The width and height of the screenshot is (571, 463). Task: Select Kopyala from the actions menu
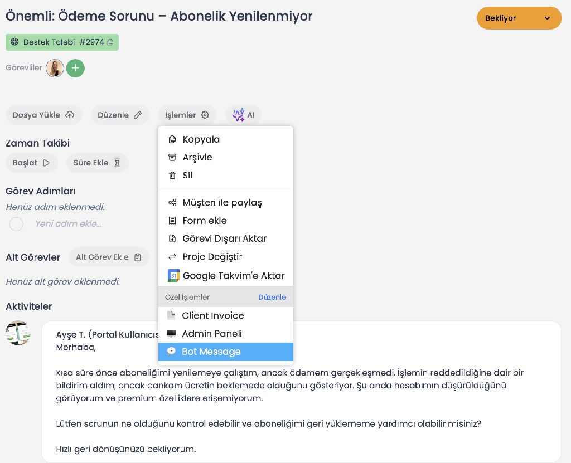coord(201,140)
